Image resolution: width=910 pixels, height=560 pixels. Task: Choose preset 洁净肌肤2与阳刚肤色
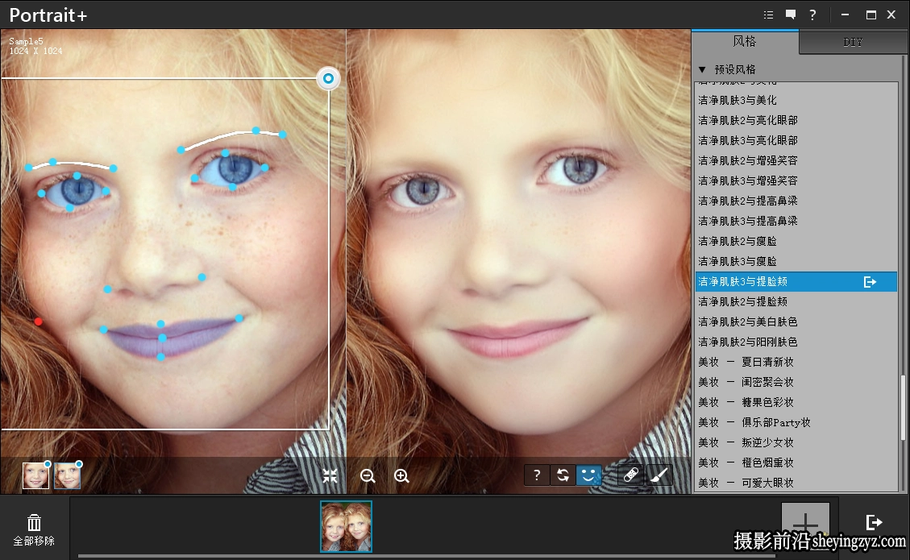point(796,342)
